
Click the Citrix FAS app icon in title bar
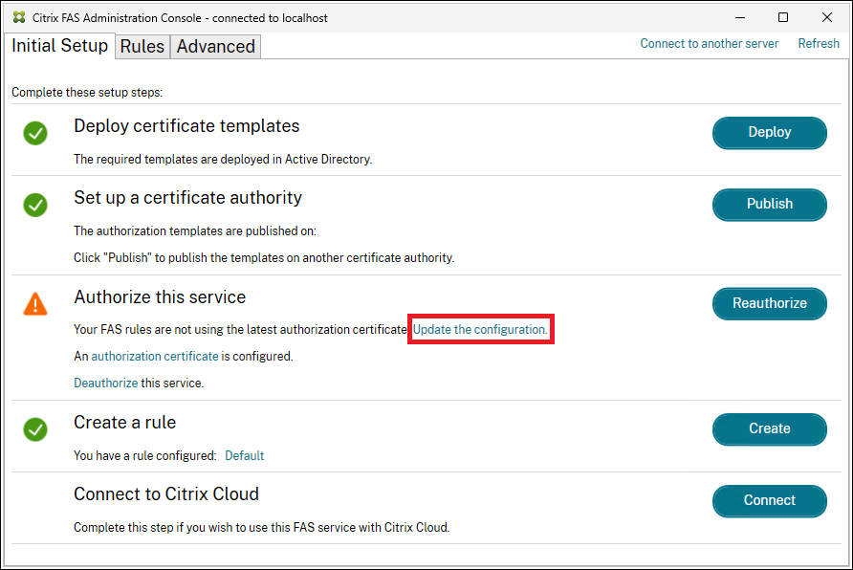(x=19, y=17)
